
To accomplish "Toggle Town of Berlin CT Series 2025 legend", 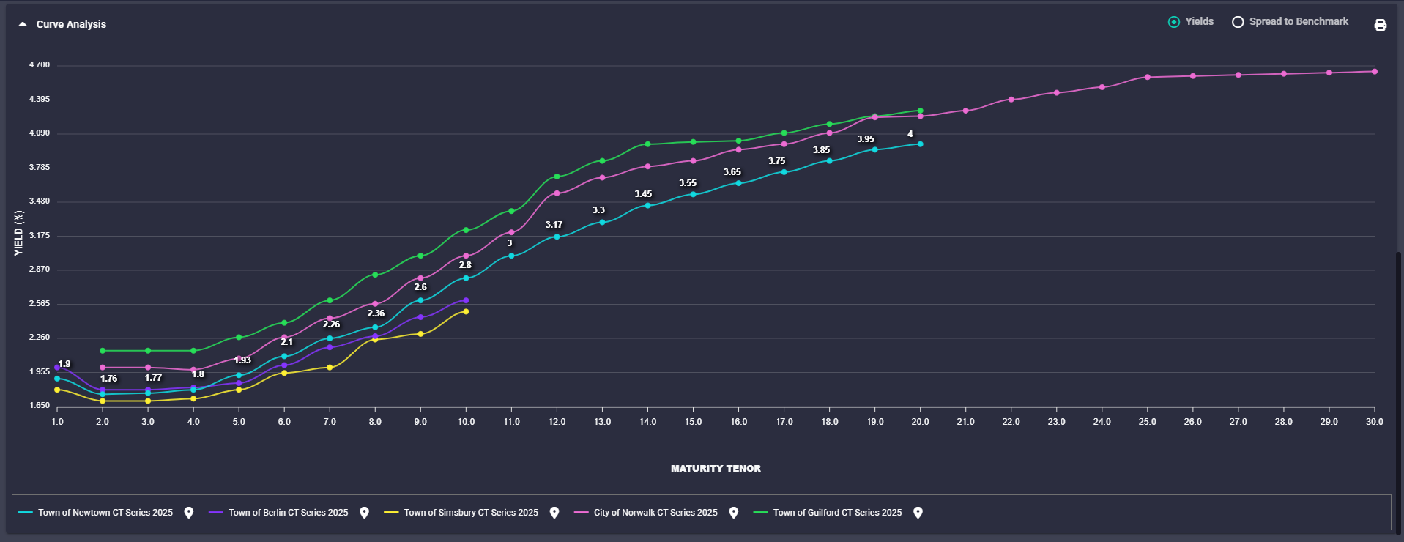I will [288, 513].
